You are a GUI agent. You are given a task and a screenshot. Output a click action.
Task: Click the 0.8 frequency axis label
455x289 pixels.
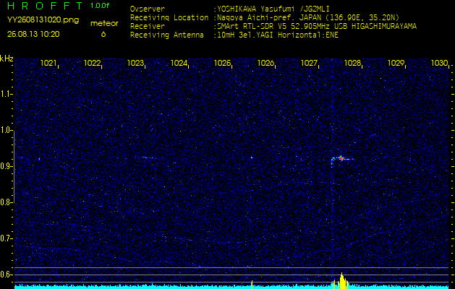pyautogui.click(x=6, y=202)
